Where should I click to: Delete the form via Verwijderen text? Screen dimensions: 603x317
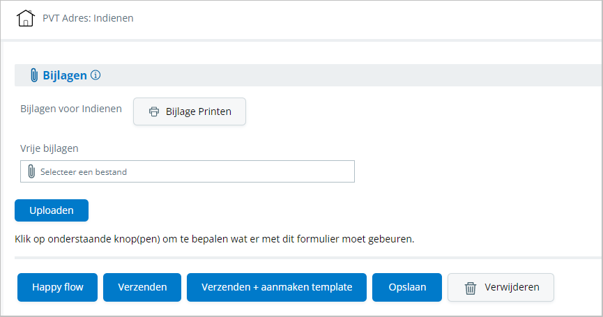click(511, 287)
